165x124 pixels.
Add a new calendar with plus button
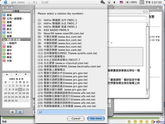(x=12, y=112)
